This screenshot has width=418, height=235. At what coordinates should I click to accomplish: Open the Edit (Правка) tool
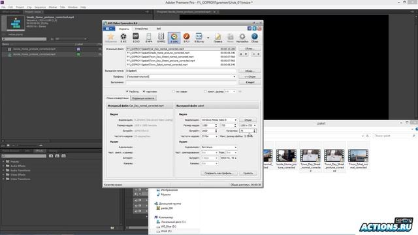(217, 38)
